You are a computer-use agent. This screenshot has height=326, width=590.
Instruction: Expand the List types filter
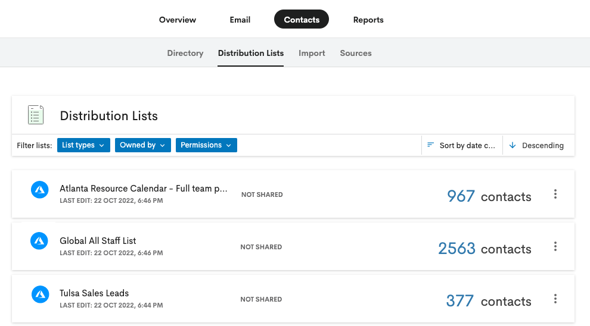click(x=83, y=145)
